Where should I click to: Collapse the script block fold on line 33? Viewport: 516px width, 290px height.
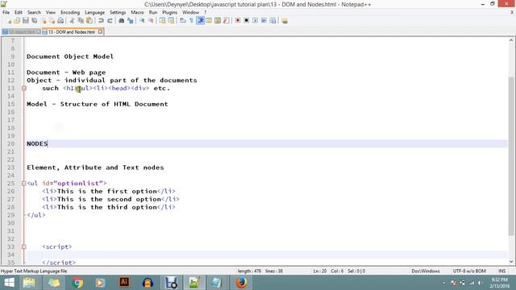tap(23, 246)
